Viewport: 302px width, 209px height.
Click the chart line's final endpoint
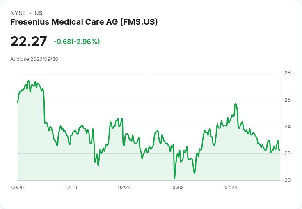279,150
